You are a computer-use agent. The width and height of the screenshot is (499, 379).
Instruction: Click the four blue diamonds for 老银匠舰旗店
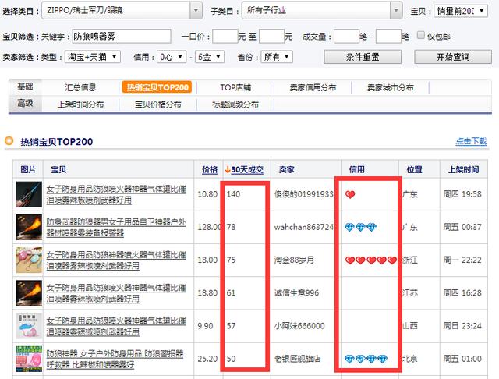pyautogui.click(x=366, y=359)
